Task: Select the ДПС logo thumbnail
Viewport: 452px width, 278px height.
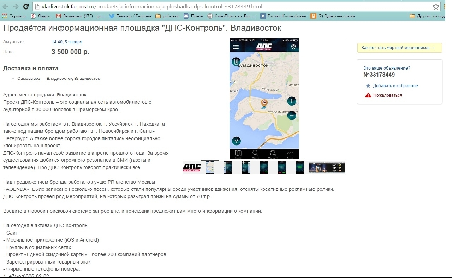Action: 192,167
